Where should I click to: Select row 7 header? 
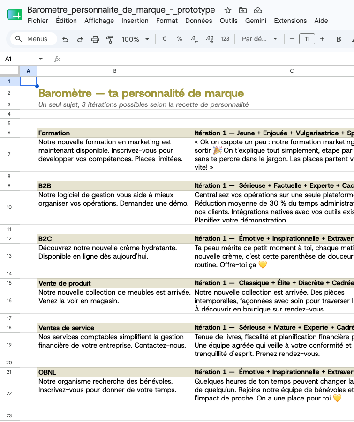[9, 155]
